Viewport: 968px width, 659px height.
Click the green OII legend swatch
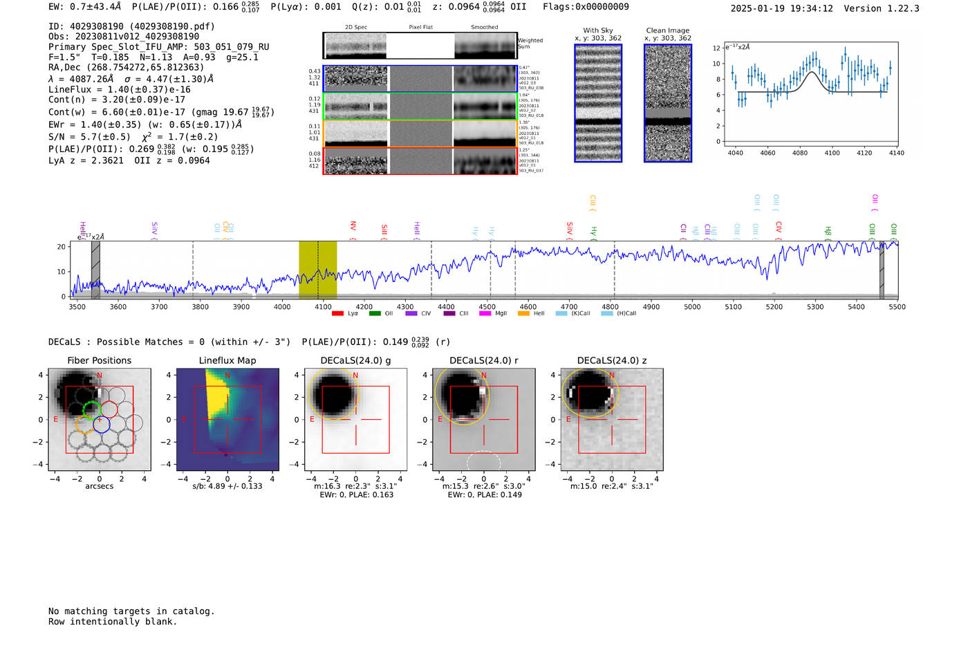click(375, 313)
